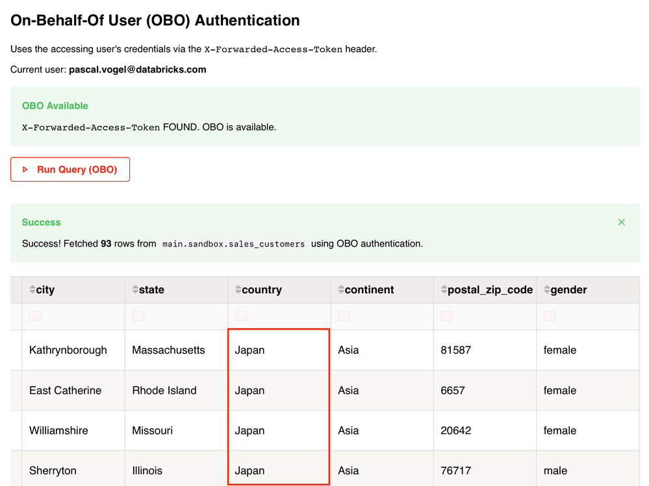Sort by the continent column icon
649x486 pixels.
coord(341,289)
